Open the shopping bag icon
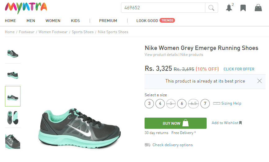This screenshot has width=269, height=162. [258, 8]
